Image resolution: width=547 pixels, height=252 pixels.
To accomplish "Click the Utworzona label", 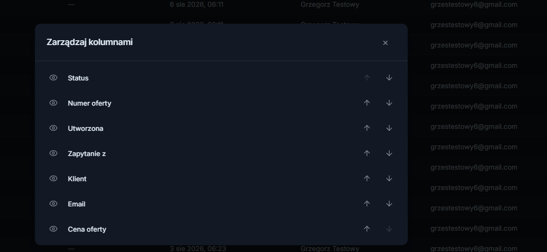I will (85, 128).
